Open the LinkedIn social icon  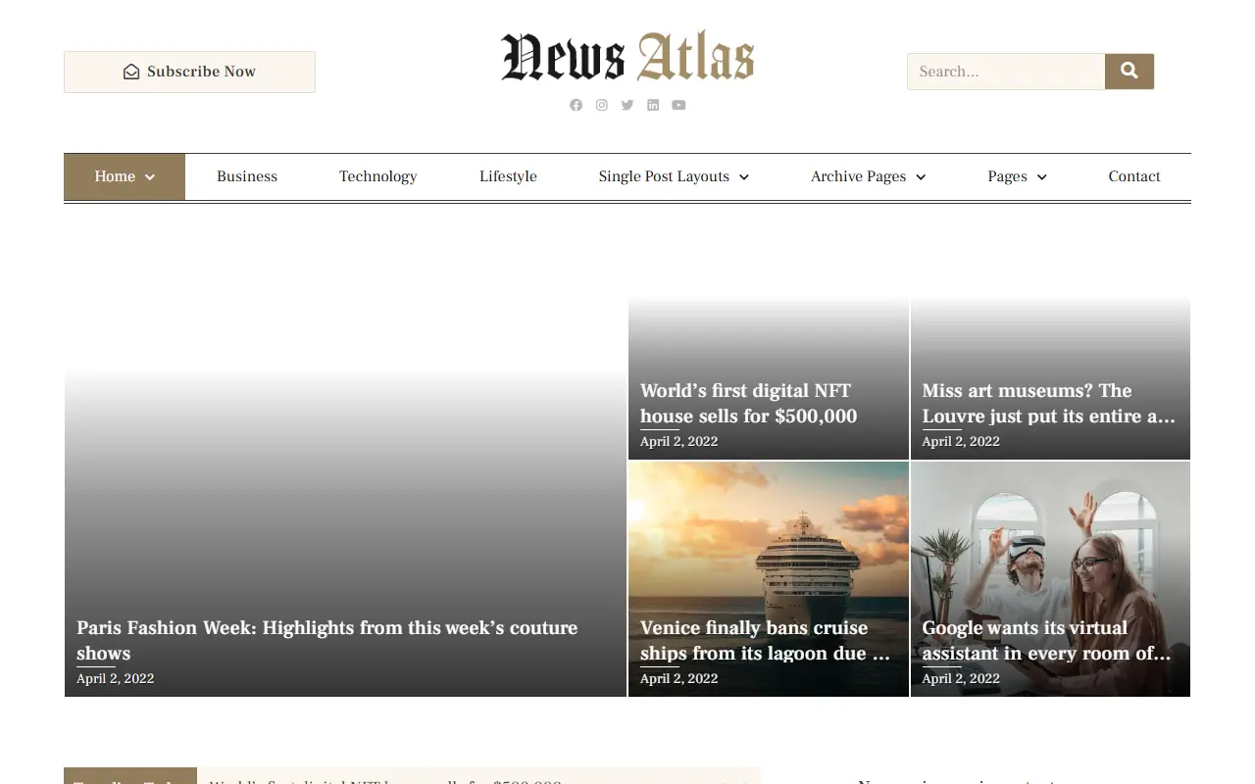point(653,105)
